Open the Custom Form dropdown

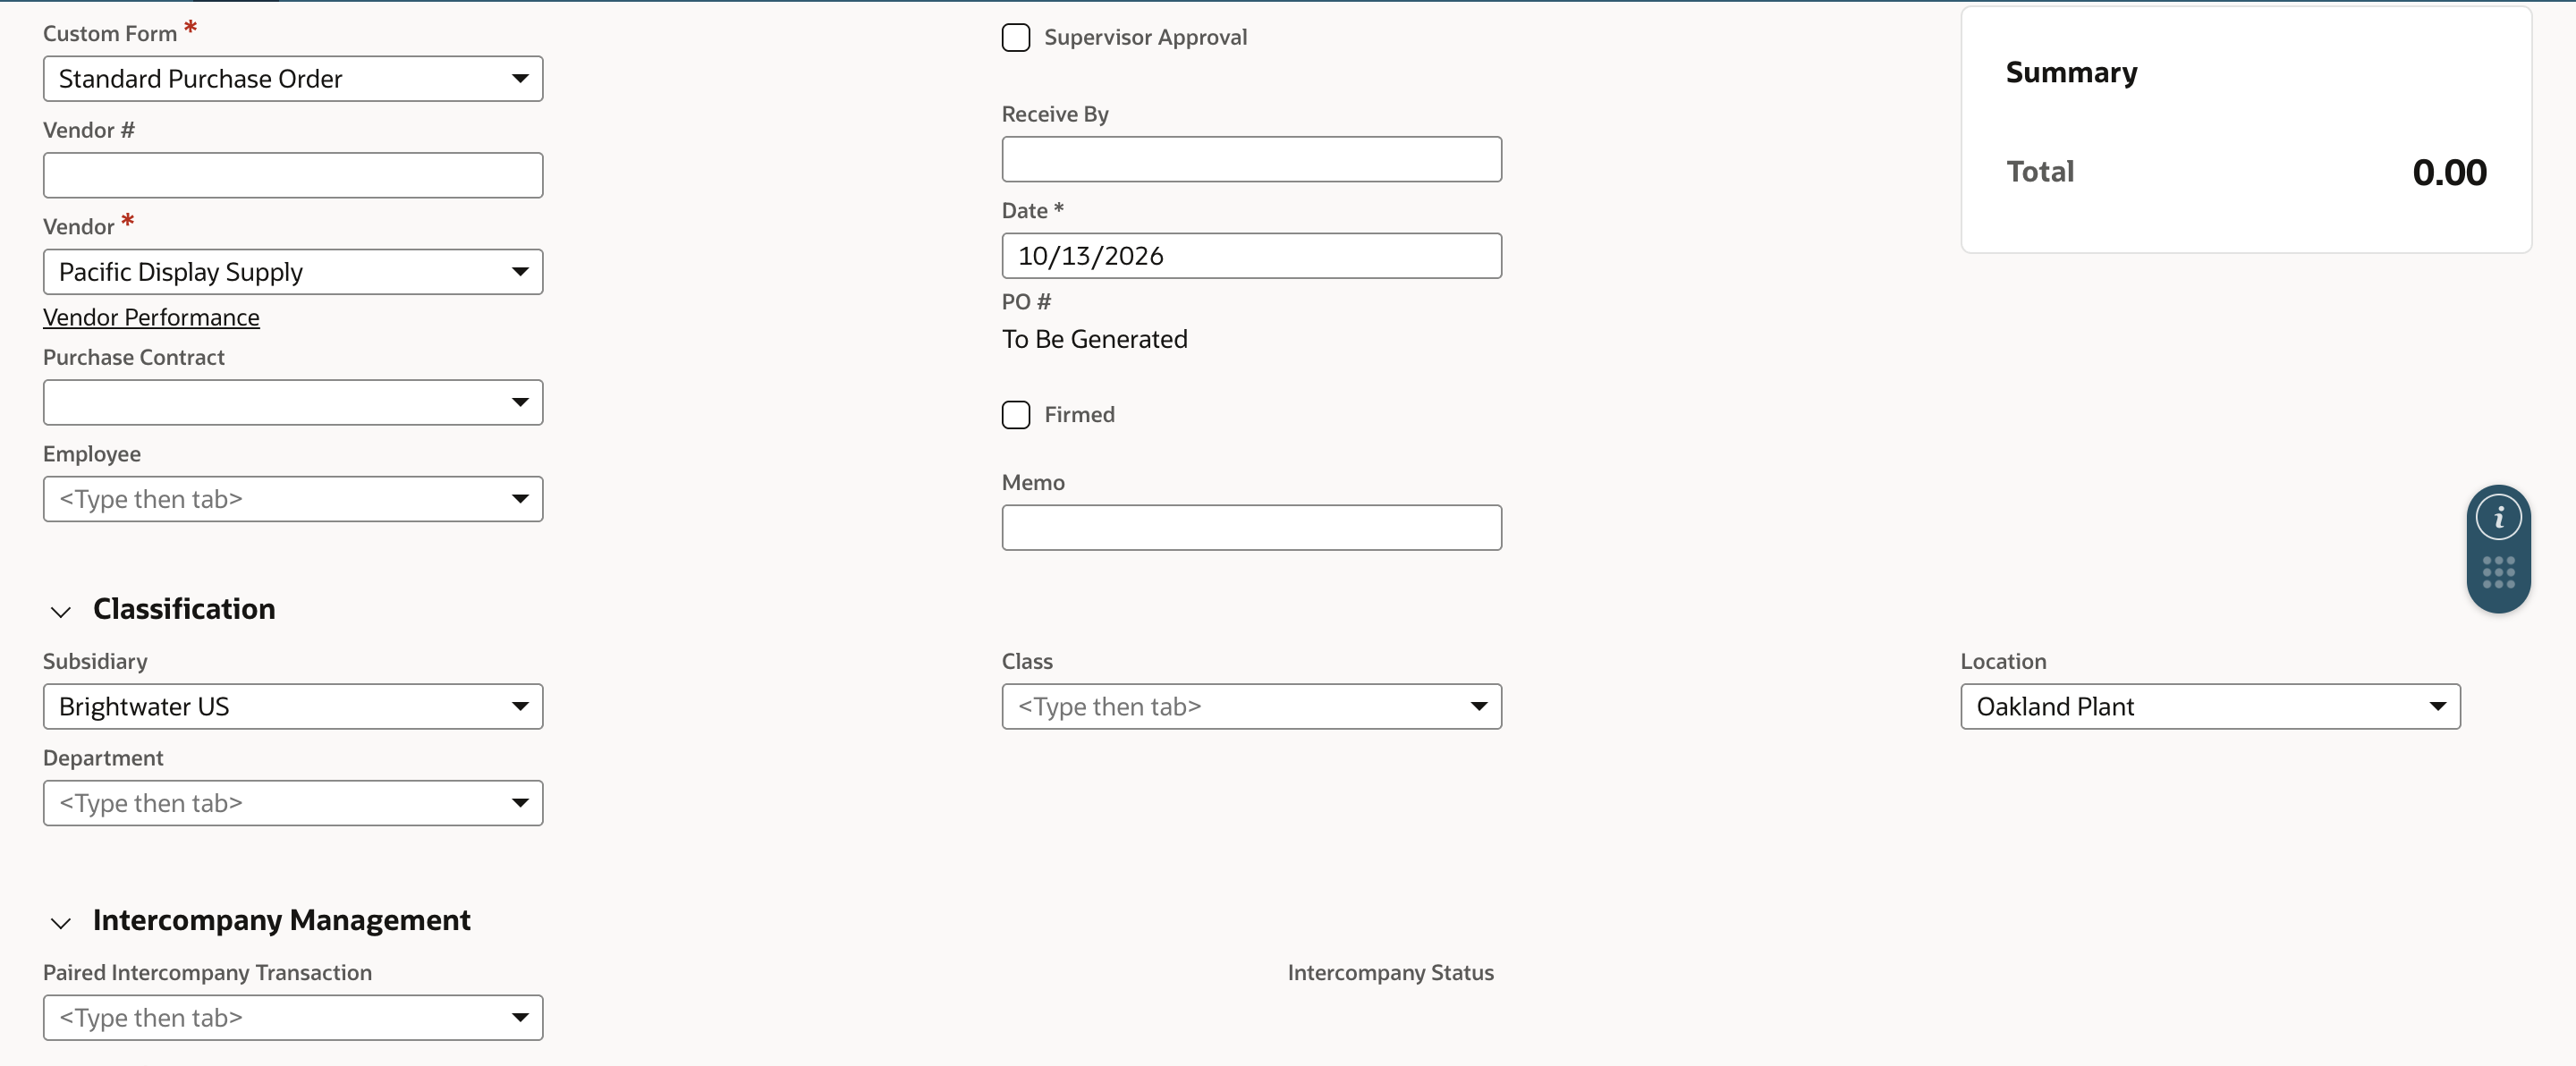click(x=293, y=79)
